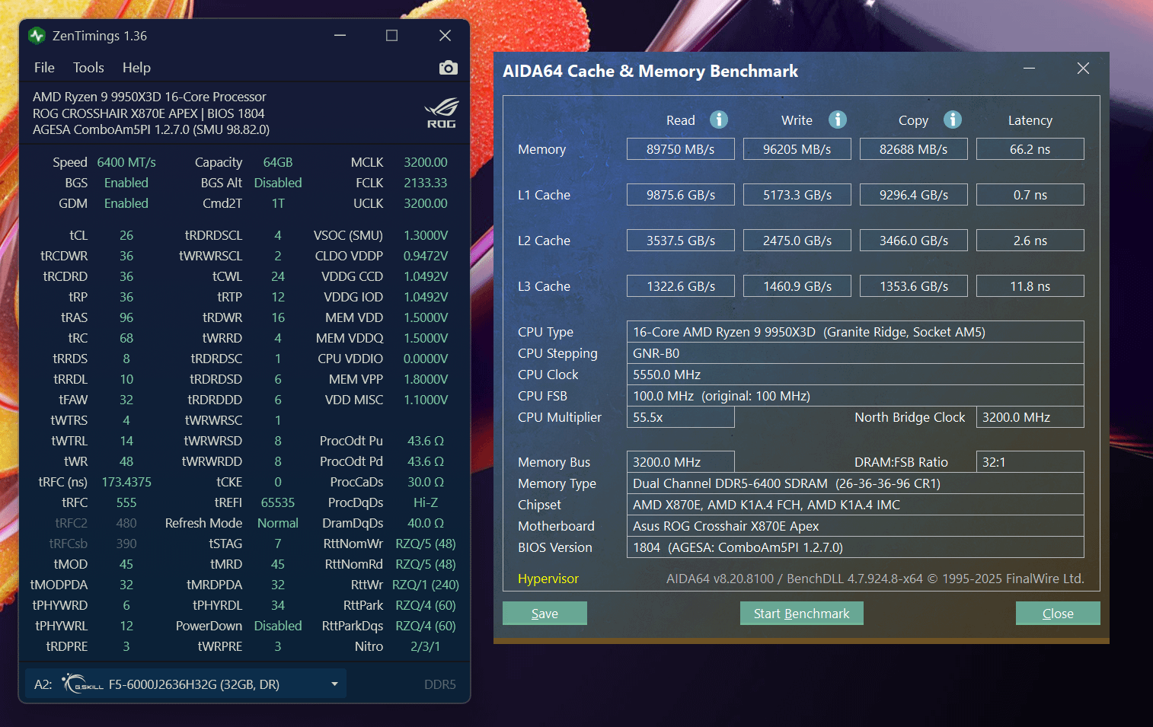Image resolution: width=1153 pixels, height=727 pixels.
Task: Click the info icon beside Write
Action: (837, 120)
